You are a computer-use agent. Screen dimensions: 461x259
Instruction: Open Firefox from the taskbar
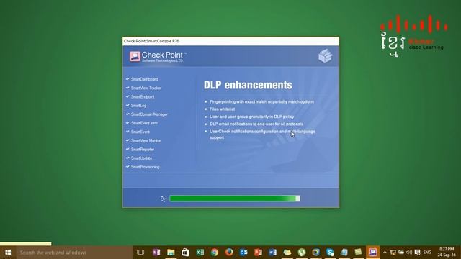tap(229, 253)
